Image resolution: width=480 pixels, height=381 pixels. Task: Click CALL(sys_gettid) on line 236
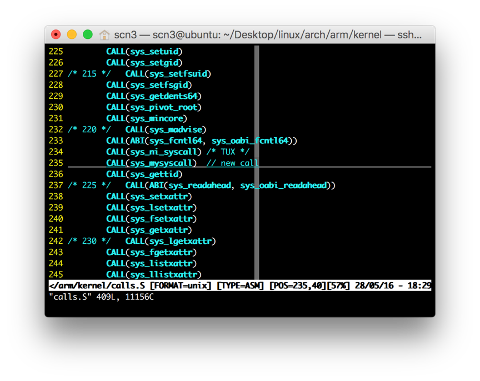(144, 174)
